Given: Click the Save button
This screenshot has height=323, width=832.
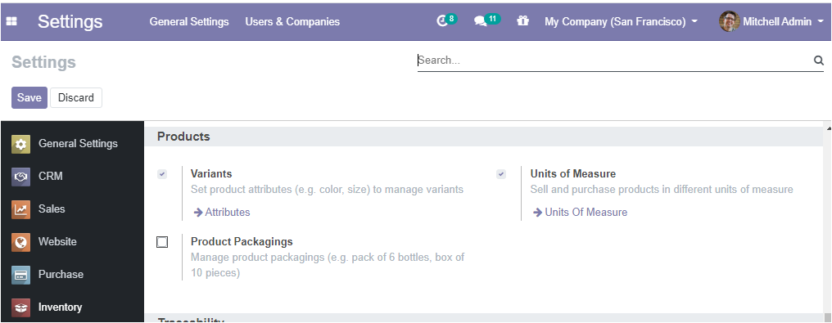Looking at the screenshot, I should (x=29, y=97).
